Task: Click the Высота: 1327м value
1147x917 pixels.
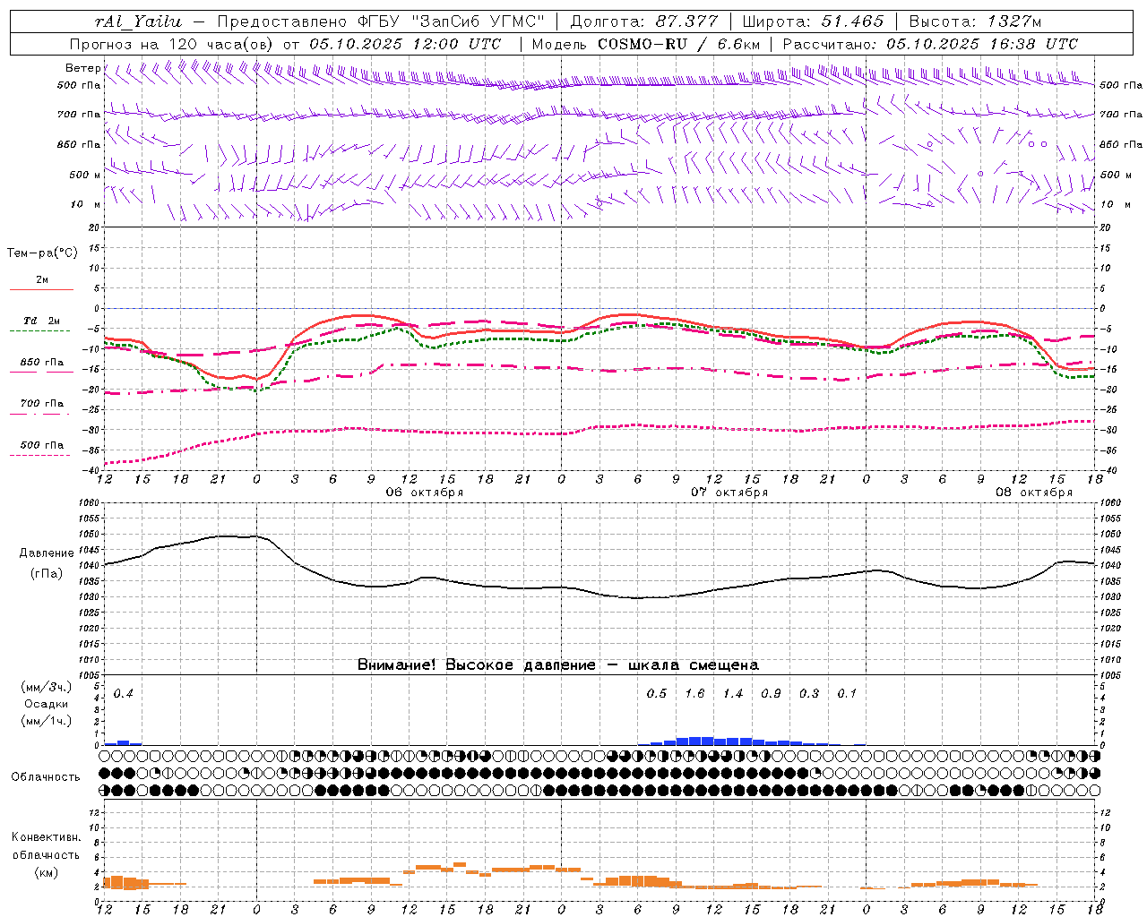Action: [975, 21]
